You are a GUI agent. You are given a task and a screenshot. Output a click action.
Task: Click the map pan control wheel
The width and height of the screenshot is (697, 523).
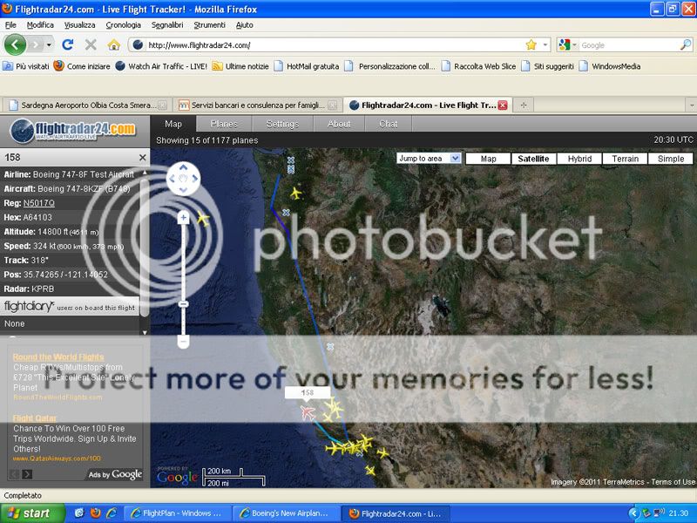click(183, 180)
